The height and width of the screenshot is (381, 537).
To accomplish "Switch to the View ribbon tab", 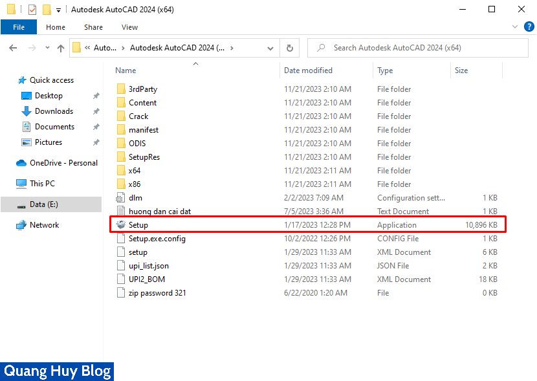I will (129, 27).
